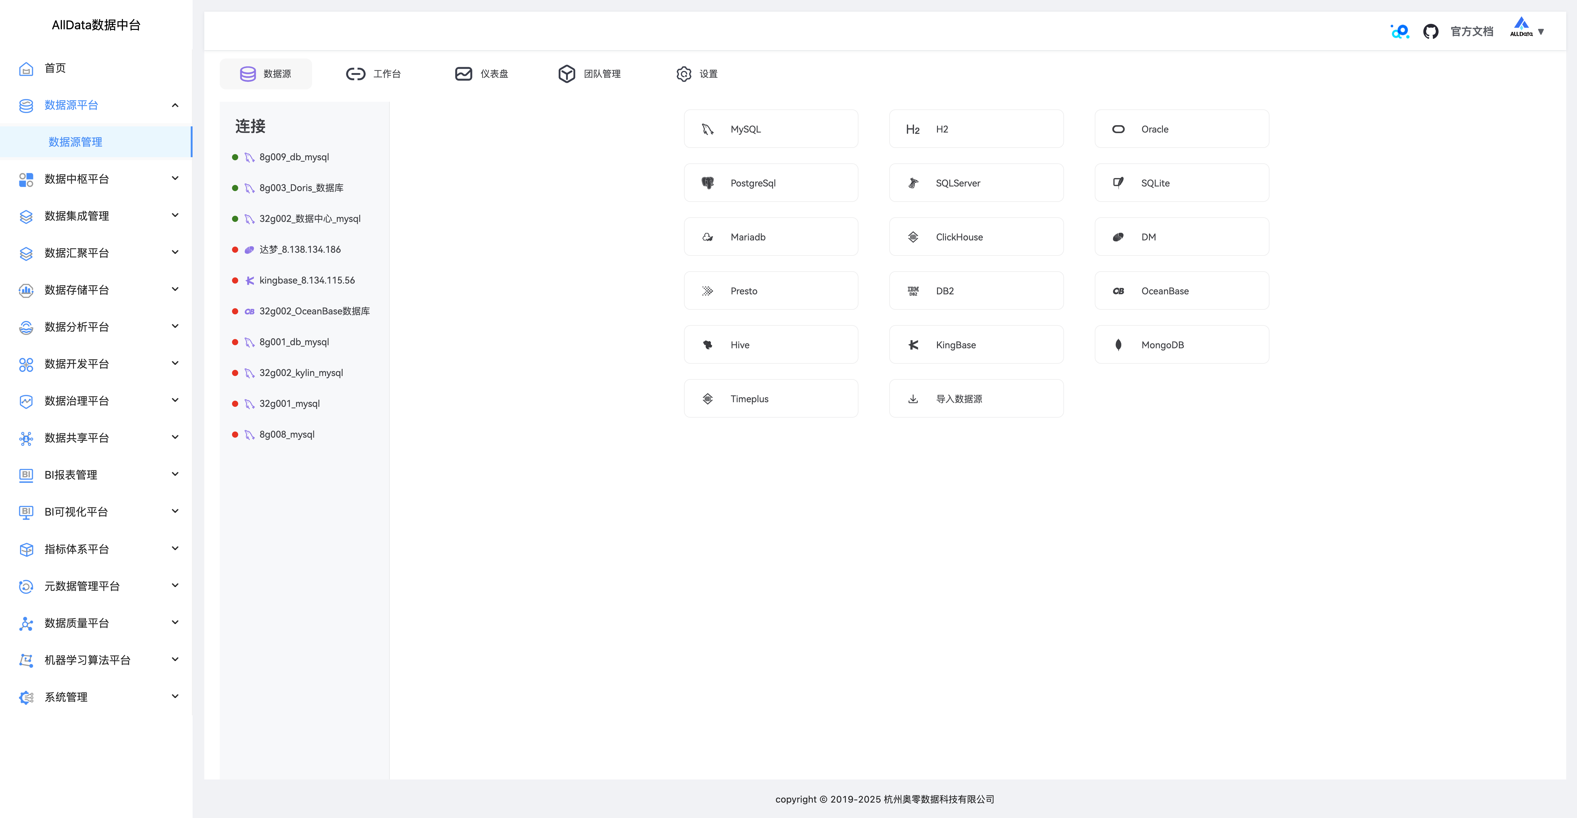
Task: Click the BI报表管理 sidebar icon
Action: point(26,475)
